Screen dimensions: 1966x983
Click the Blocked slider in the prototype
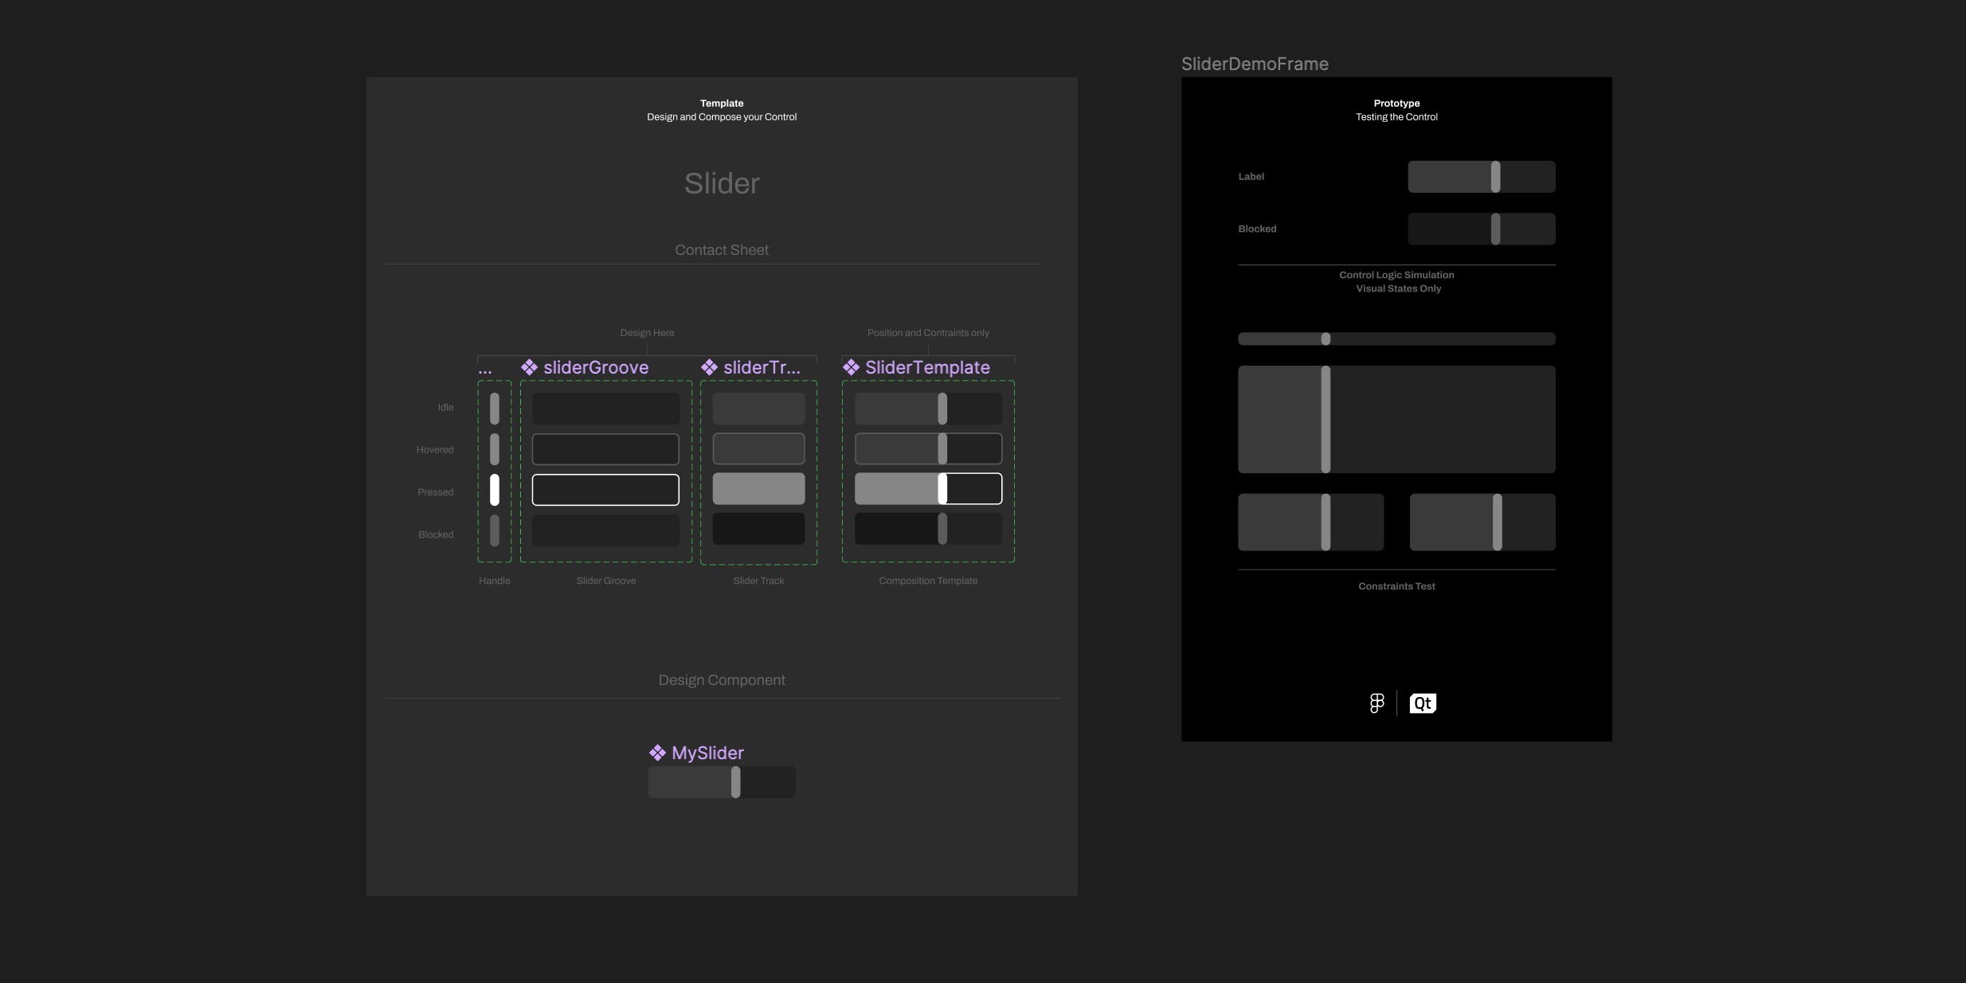[x=1481, y=229]
